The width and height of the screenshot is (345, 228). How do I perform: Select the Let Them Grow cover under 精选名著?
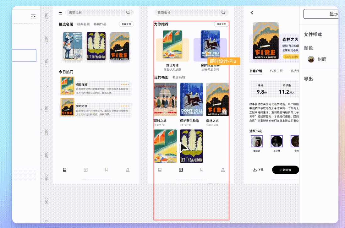click(x=96, y=46)
